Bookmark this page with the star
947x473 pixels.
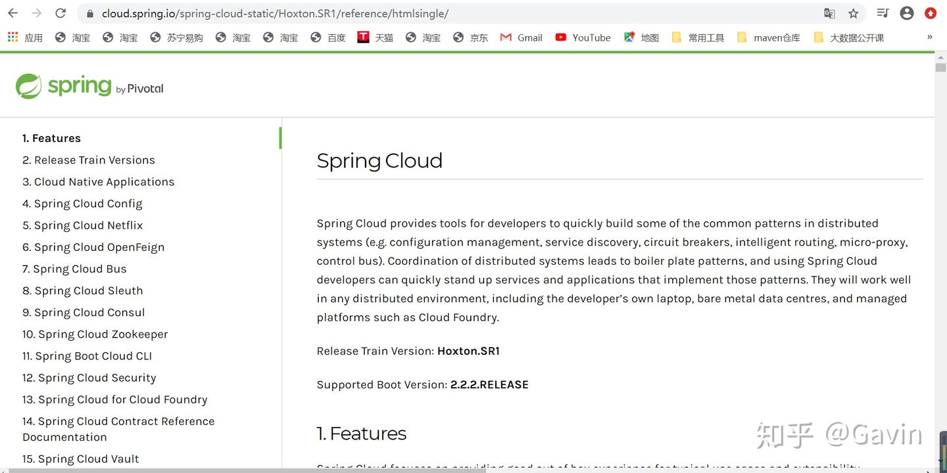853,13
